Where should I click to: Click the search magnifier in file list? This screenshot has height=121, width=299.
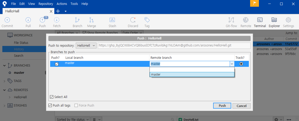[172, 119]
